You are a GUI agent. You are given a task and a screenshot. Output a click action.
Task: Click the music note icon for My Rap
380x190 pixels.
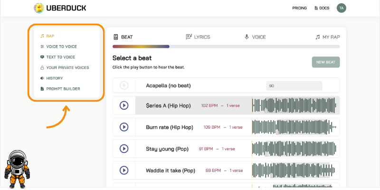pyautogui.click(x=317, y=37)
